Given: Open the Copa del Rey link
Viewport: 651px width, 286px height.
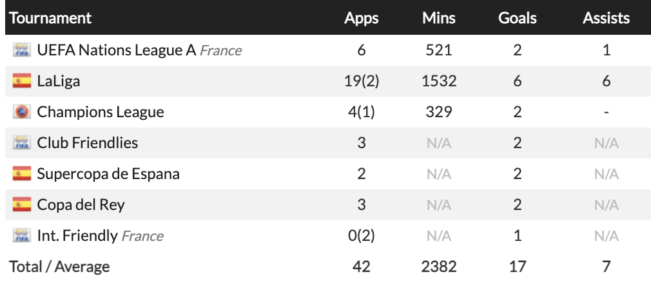Looking at the screenshot, I should tap(81, 205).
